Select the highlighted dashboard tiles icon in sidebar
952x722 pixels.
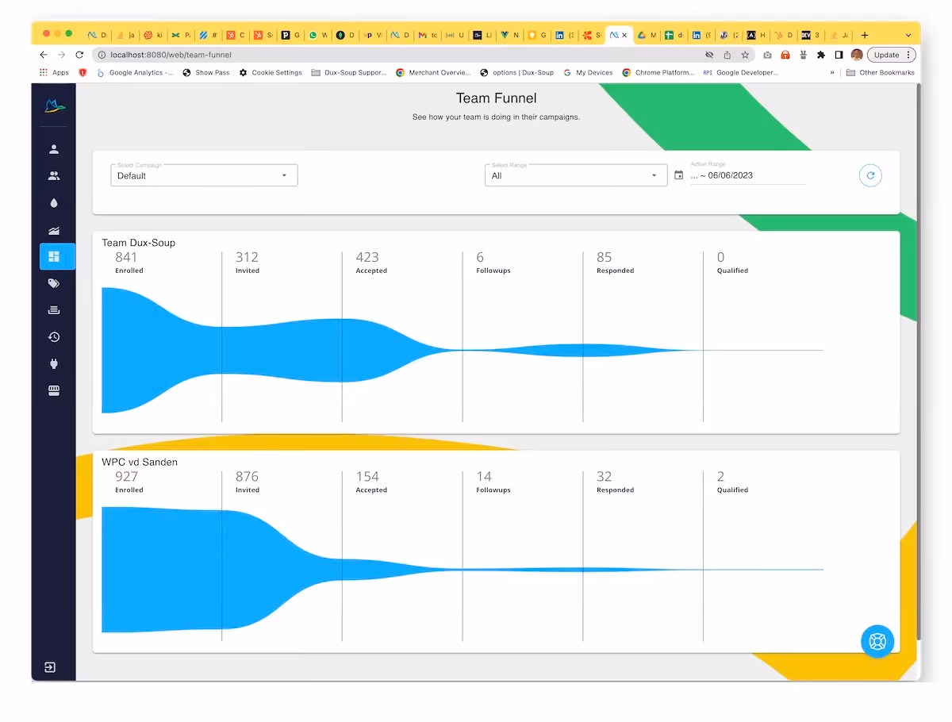[x=54, y=256]
